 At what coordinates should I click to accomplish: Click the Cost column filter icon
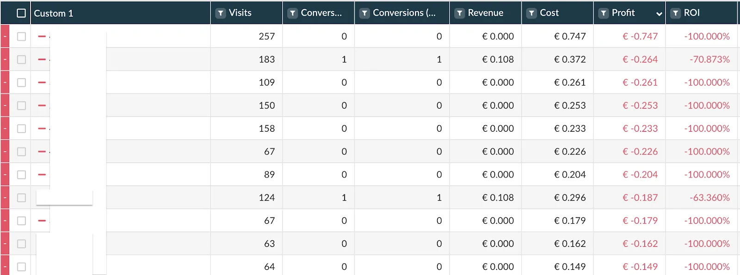point(531,13)
